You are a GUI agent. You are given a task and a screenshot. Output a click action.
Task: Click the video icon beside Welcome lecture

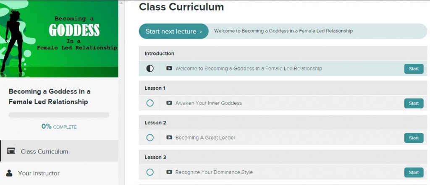pyautogui.click(x=169, y=68)
